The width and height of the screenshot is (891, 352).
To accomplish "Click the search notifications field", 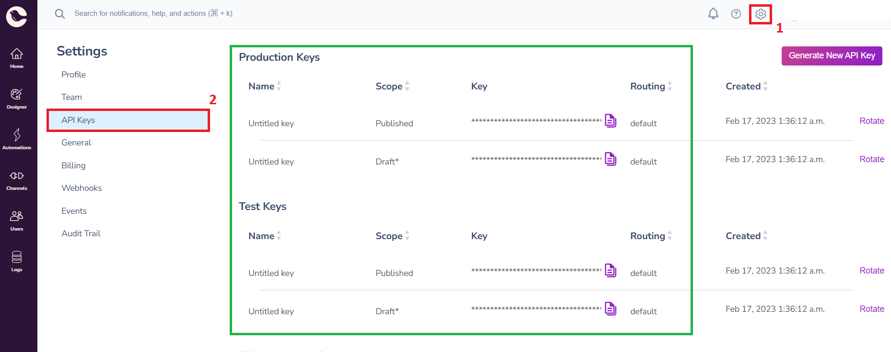I will tap(153, 13).
